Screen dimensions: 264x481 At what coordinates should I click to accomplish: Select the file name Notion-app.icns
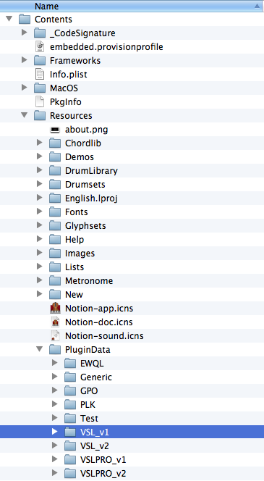tap(99, 309)
